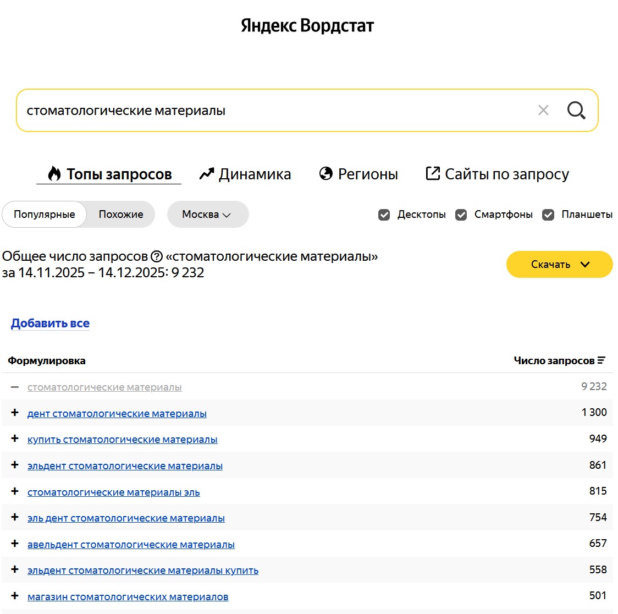Clear the search query with the × icon
The height and width of the screenshot is (614, 618).
click(x=543, y=111)
